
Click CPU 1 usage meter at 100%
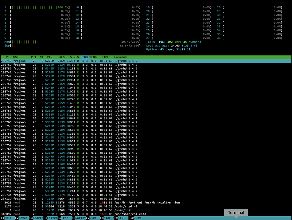[x=37, y=7]
